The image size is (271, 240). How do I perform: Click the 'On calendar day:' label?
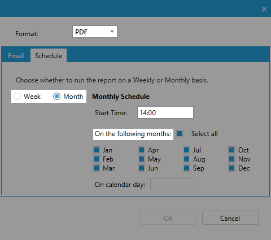point(120,185)
